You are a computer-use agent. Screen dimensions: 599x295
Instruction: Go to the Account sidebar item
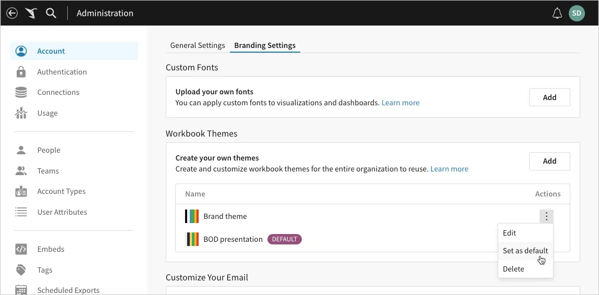pos(74,51)
